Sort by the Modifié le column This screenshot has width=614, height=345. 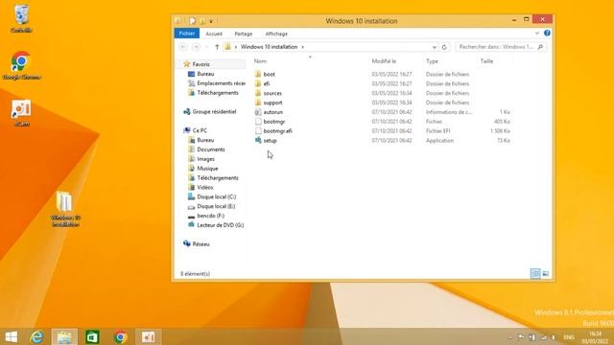point(384,61)
